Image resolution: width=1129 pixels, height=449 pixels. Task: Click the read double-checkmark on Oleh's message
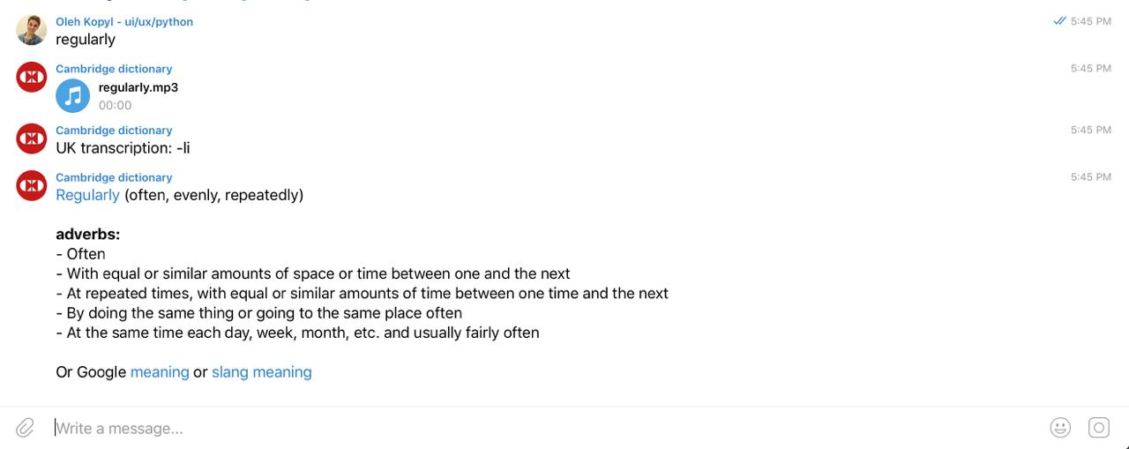point(1059,21)
